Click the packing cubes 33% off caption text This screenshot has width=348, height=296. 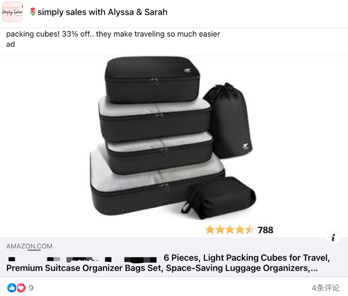113,34
